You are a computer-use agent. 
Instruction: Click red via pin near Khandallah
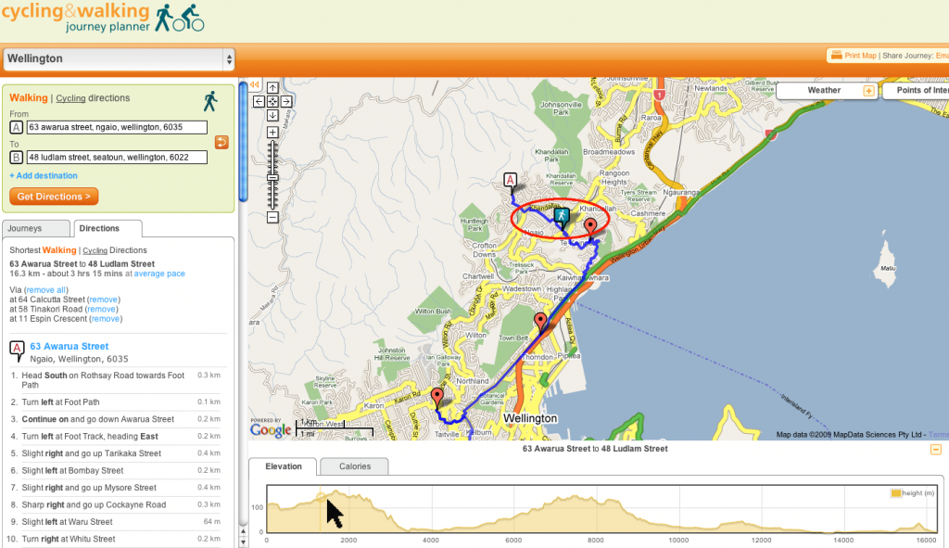click(590, 228)
